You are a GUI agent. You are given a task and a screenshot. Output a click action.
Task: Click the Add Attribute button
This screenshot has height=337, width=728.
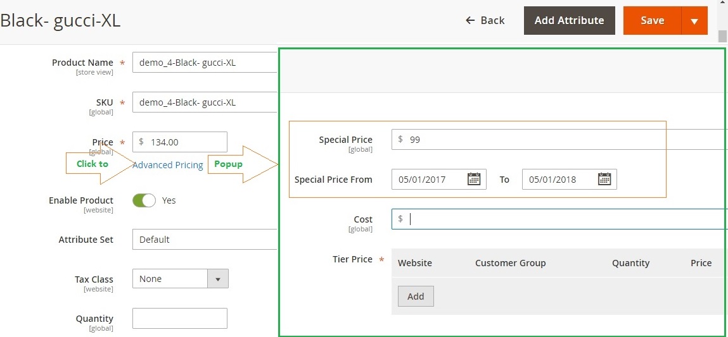(x=569, y=21)
